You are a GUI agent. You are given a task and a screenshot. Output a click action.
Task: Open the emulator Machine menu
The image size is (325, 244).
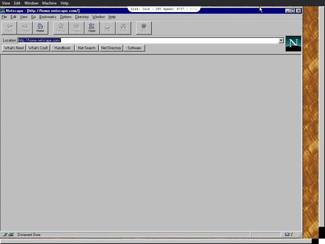tap(49, 3)
